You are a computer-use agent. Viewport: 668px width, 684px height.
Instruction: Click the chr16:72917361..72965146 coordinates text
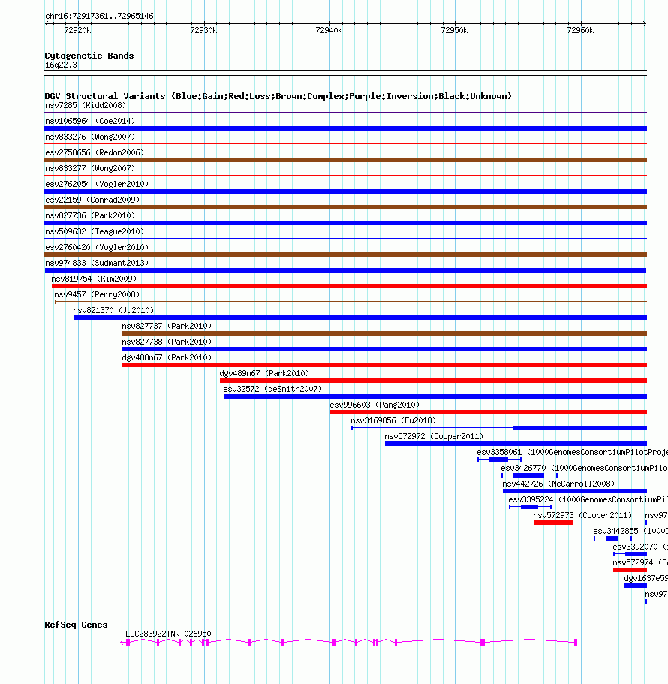point(99,16)
